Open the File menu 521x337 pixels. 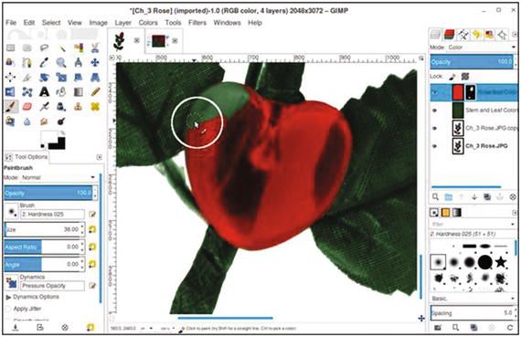click(11, 23)
